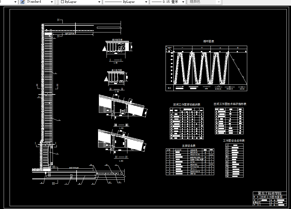Screen dimensions: 291x209
Task: Click the '循环图表' chart title
Action: coord(209,41)
